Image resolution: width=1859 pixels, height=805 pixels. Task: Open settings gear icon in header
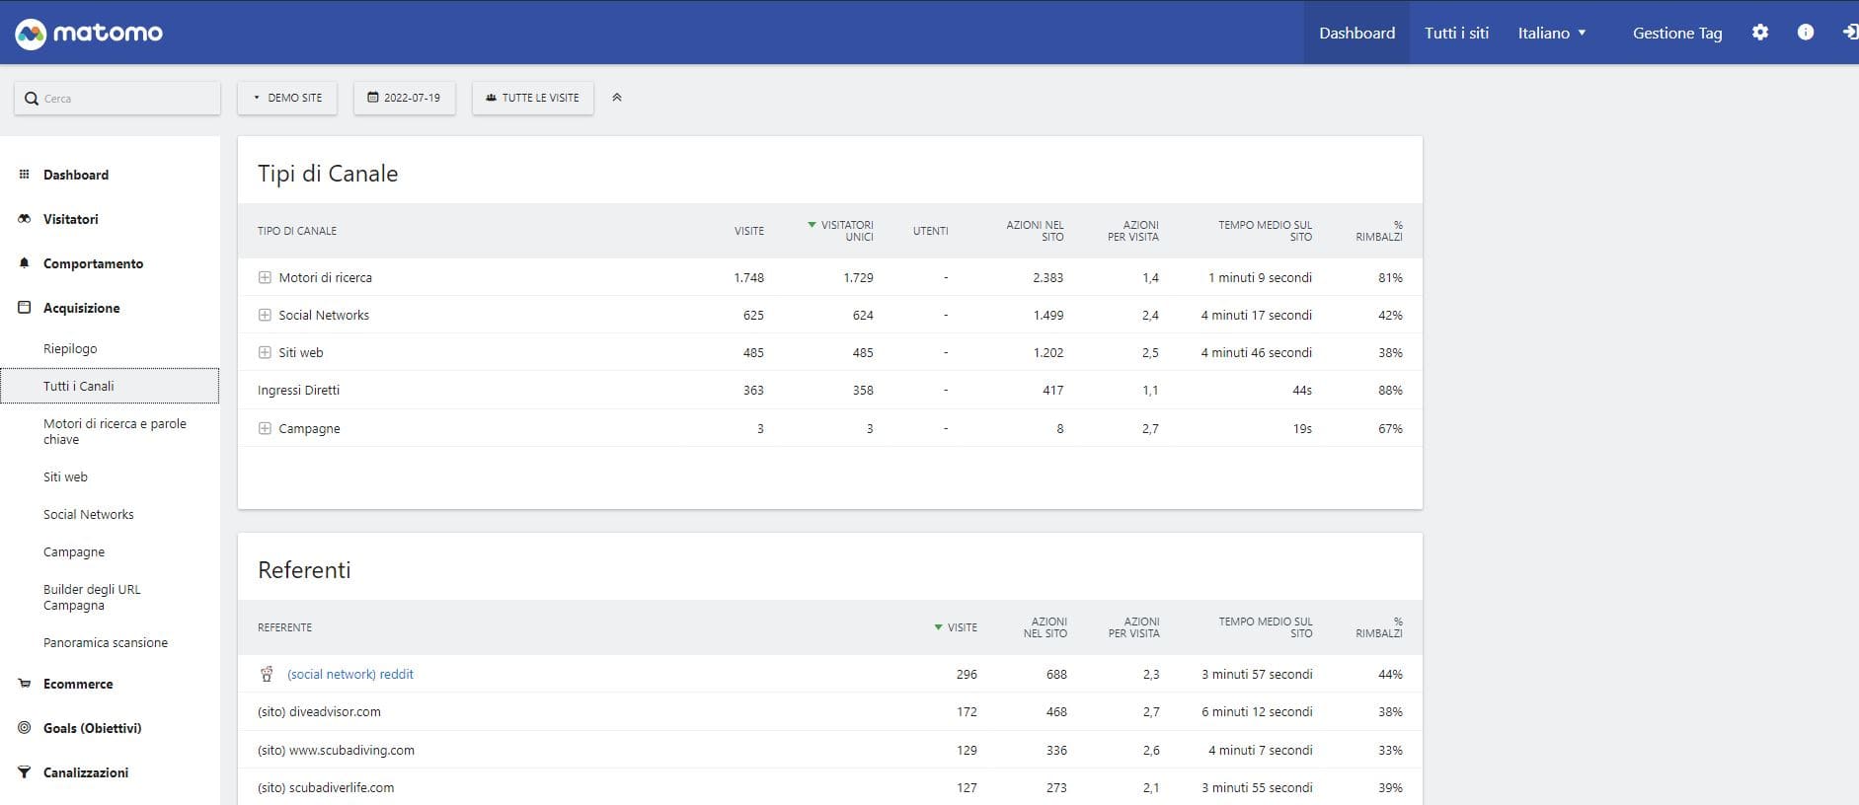point(1760,33)
